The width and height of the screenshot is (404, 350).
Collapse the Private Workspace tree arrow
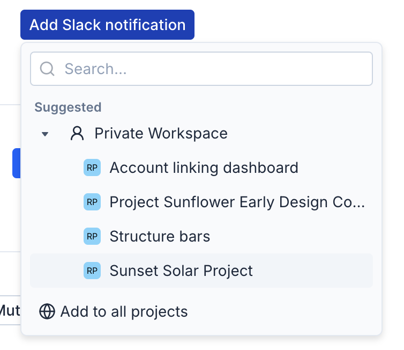pyautogui.click(x=45, y=134)
